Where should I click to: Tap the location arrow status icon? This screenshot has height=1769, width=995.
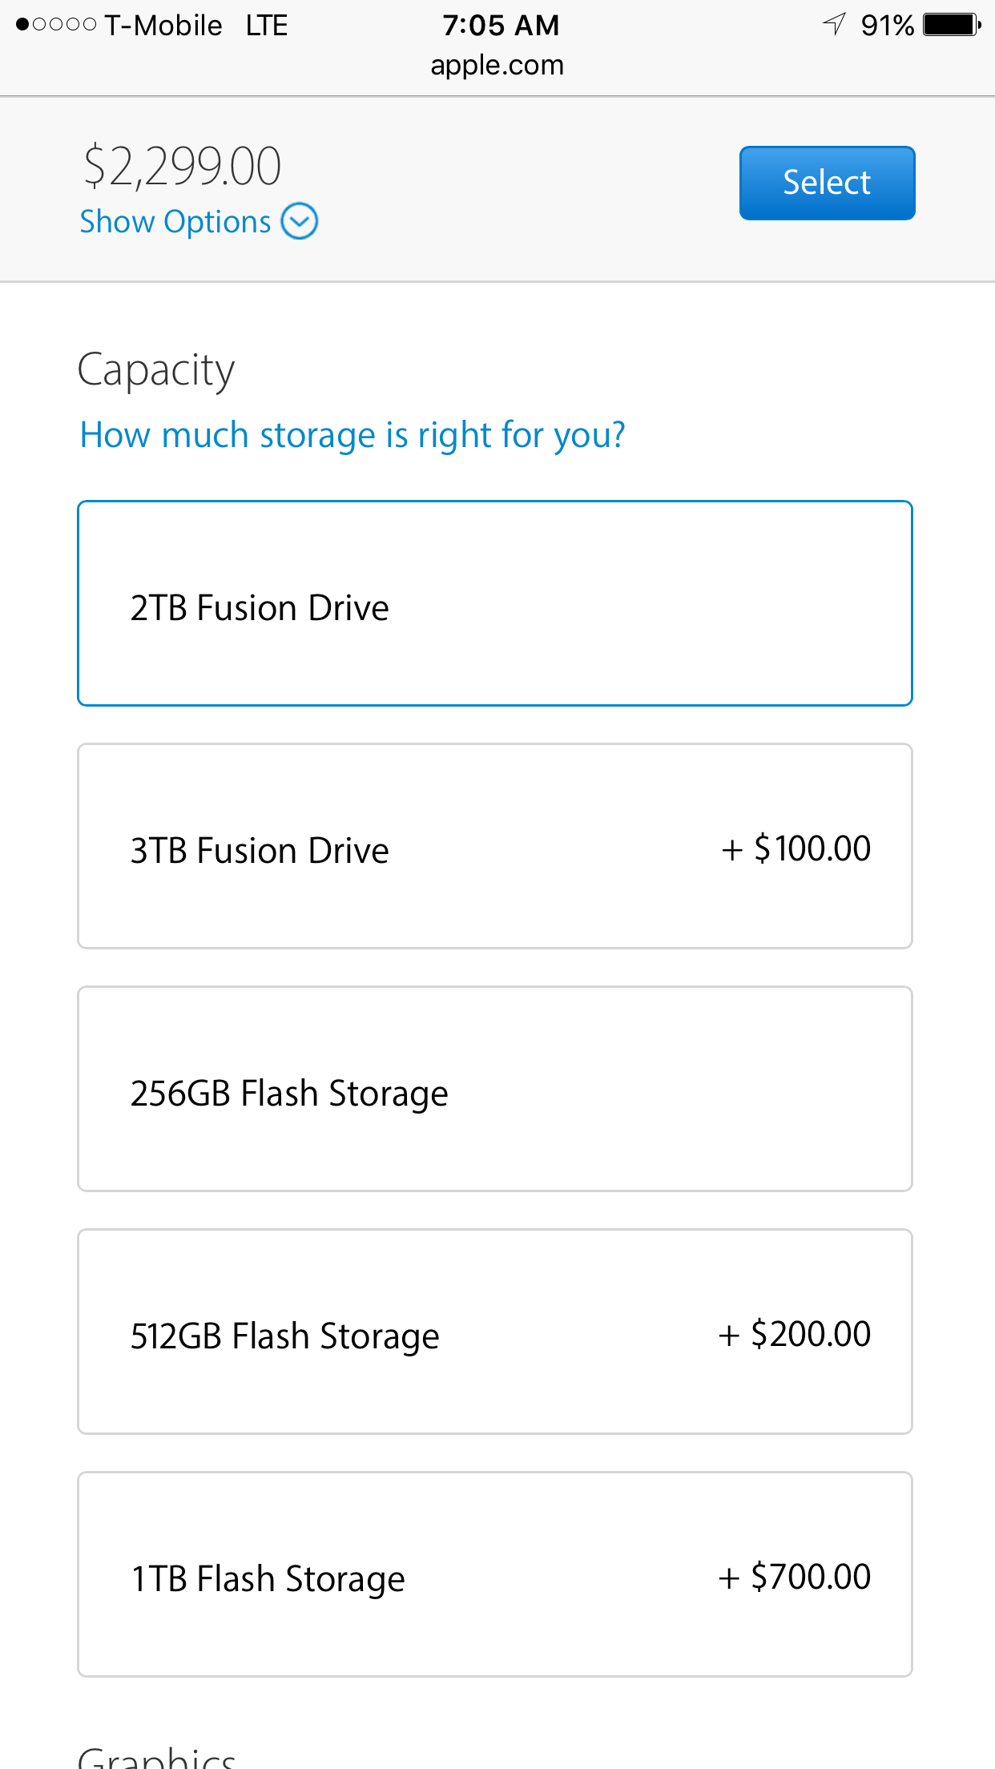(x=834, y=24)
